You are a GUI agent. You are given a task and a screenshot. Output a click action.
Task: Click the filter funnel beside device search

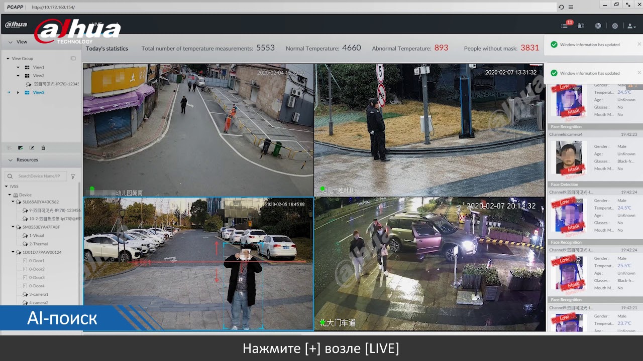(73, 176)
